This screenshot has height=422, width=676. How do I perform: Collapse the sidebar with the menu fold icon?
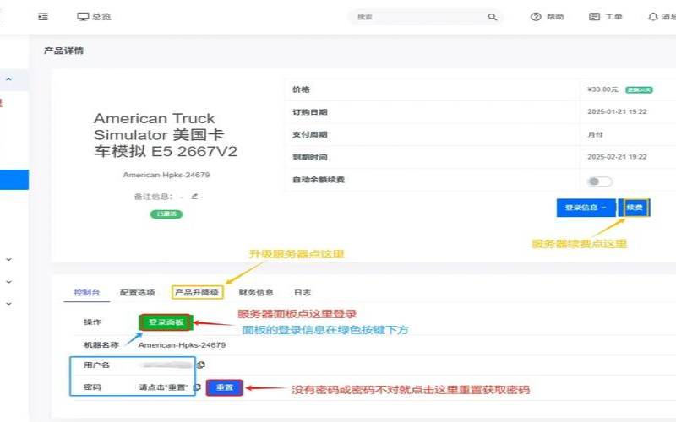click(x=43, y=17)
